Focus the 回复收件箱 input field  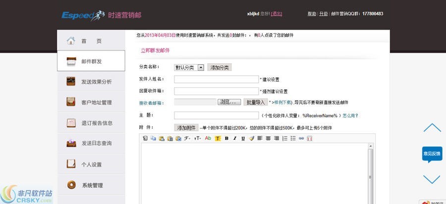(x=216, y=91)
